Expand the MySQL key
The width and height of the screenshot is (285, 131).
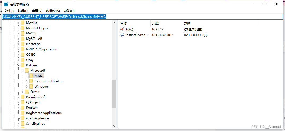point(18,33)
